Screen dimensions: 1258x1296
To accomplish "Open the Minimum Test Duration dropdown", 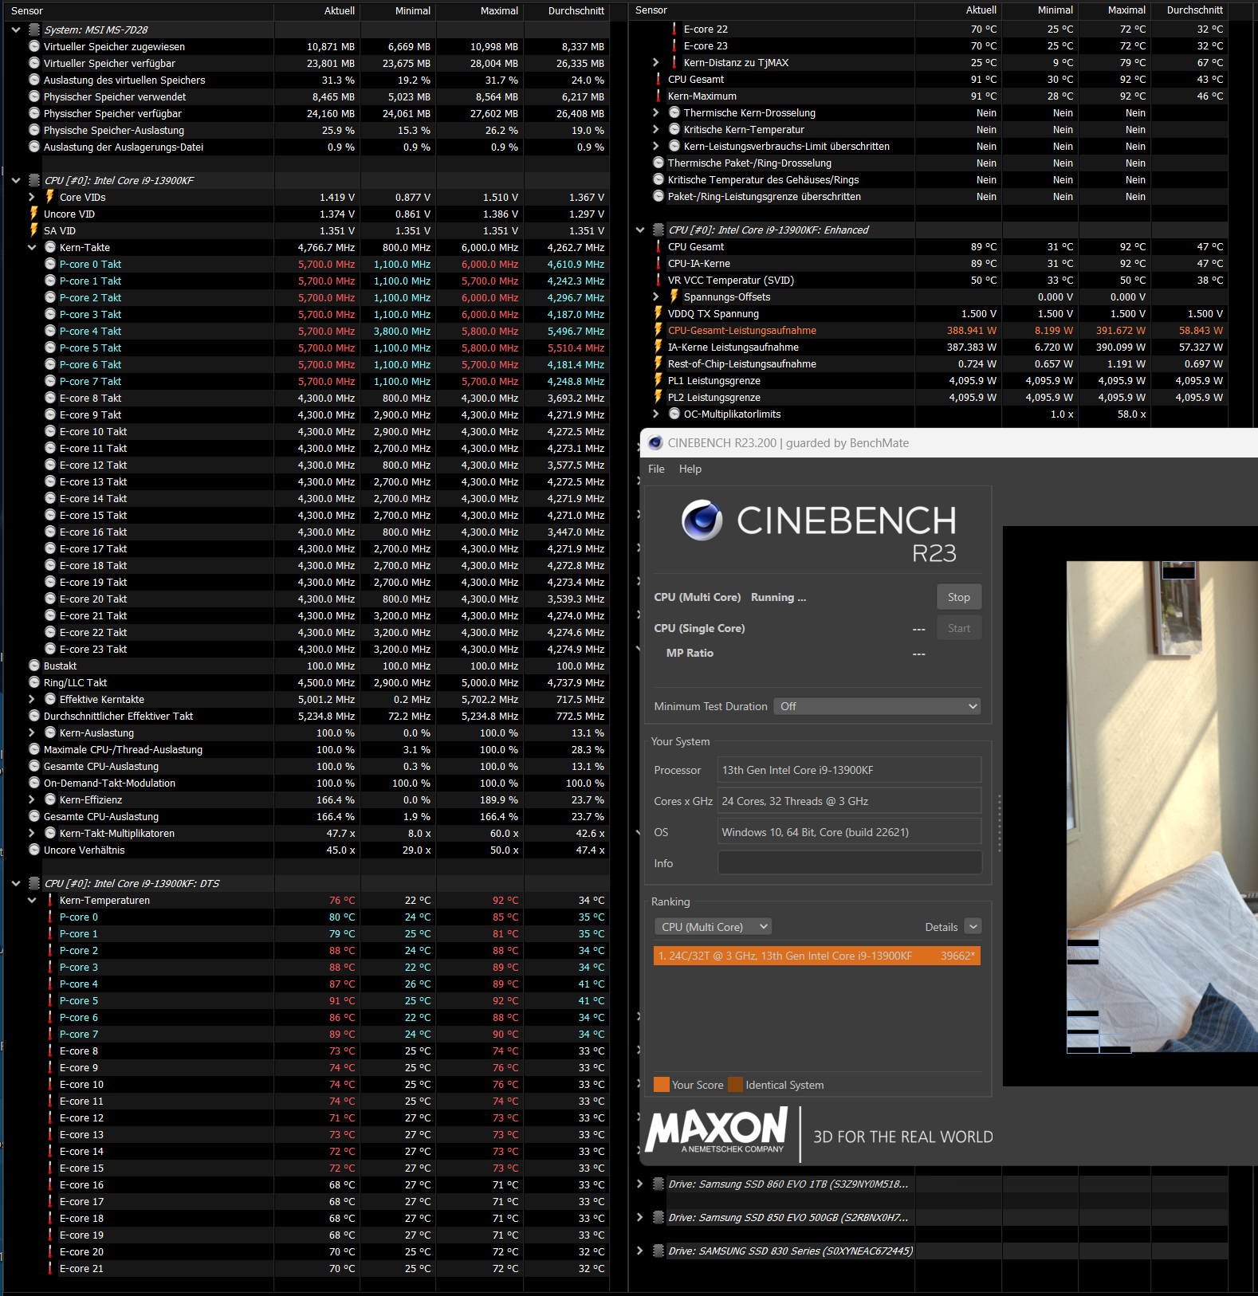I will [x=877, y=706].
